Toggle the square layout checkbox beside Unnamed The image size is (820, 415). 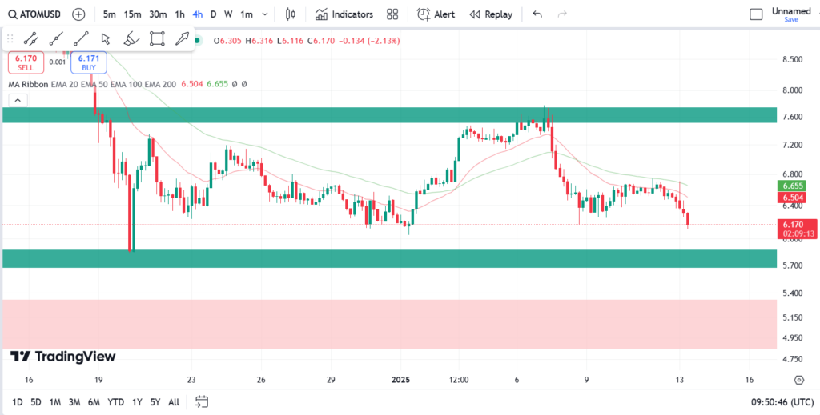pyautogui.click(x=756, y=14)
